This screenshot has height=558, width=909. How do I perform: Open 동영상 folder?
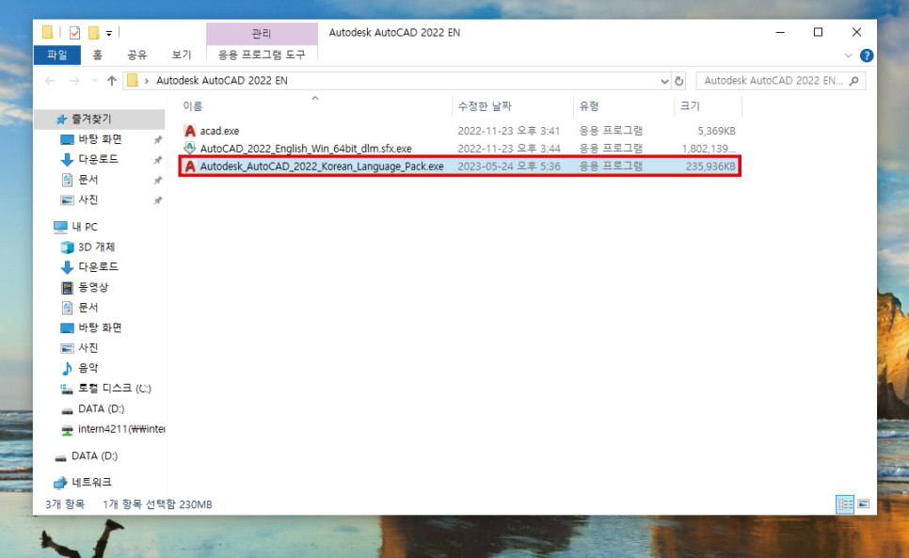pyautogui.click(x=93, y=287)
